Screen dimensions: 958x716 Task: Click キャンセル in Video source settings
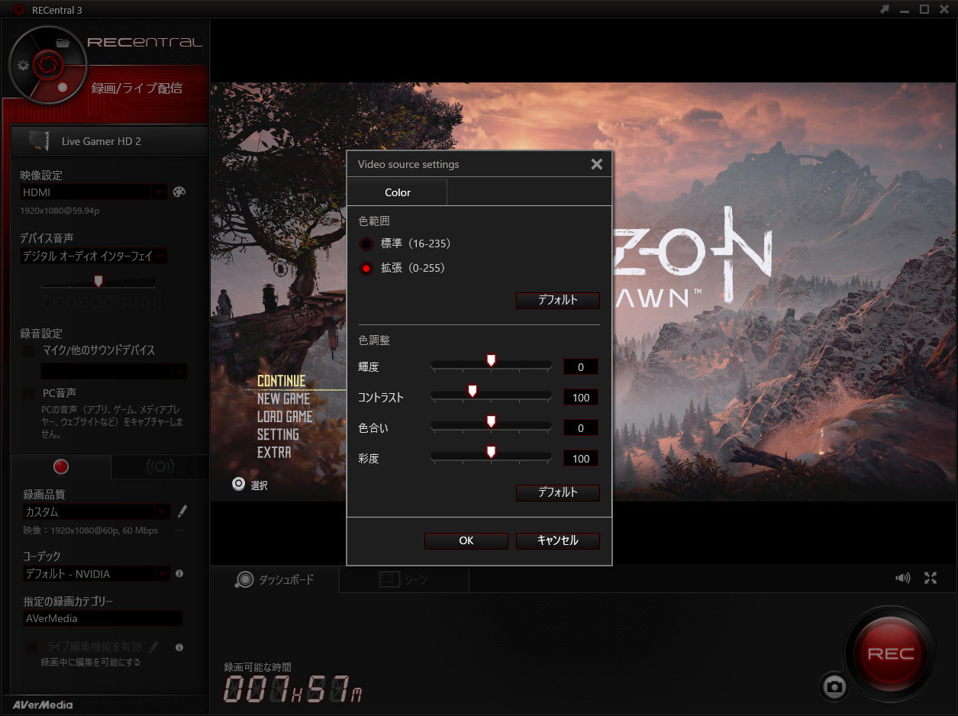click(557, 540)
